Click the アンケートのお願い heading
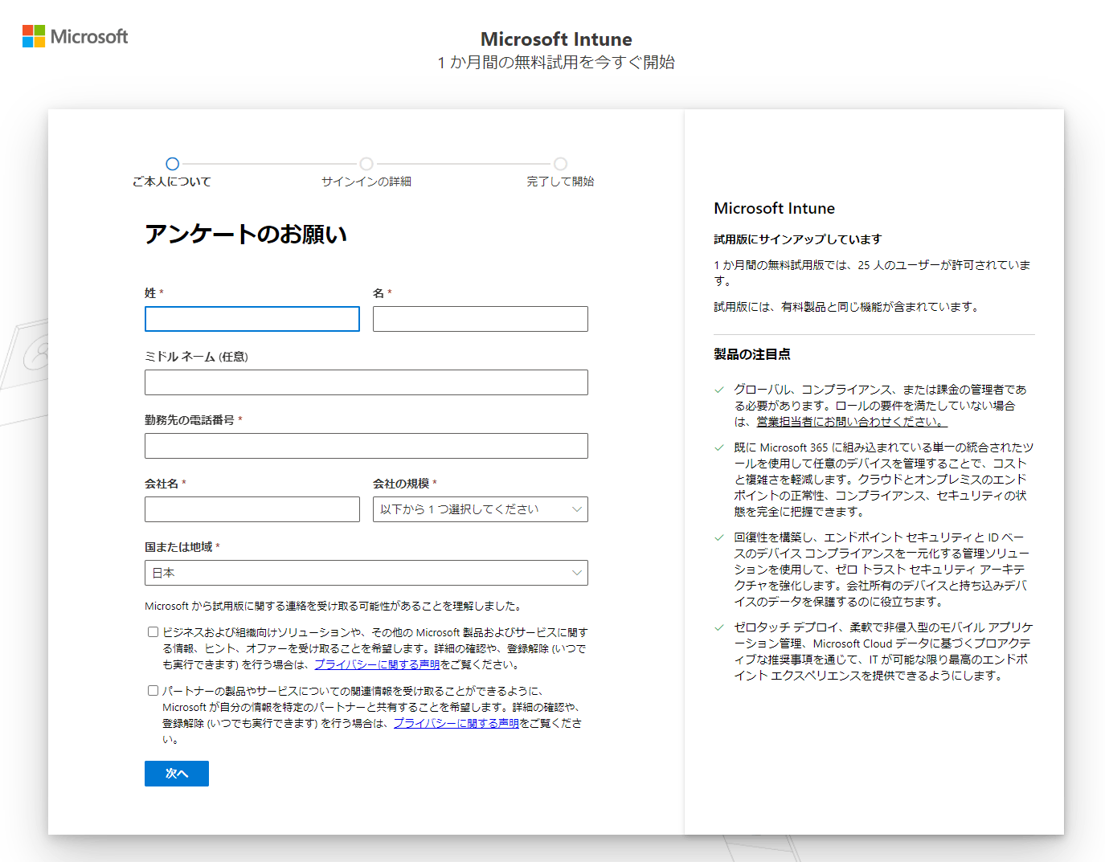The width and height of the screenshot is (1105, 862). (x=246, y=235)
